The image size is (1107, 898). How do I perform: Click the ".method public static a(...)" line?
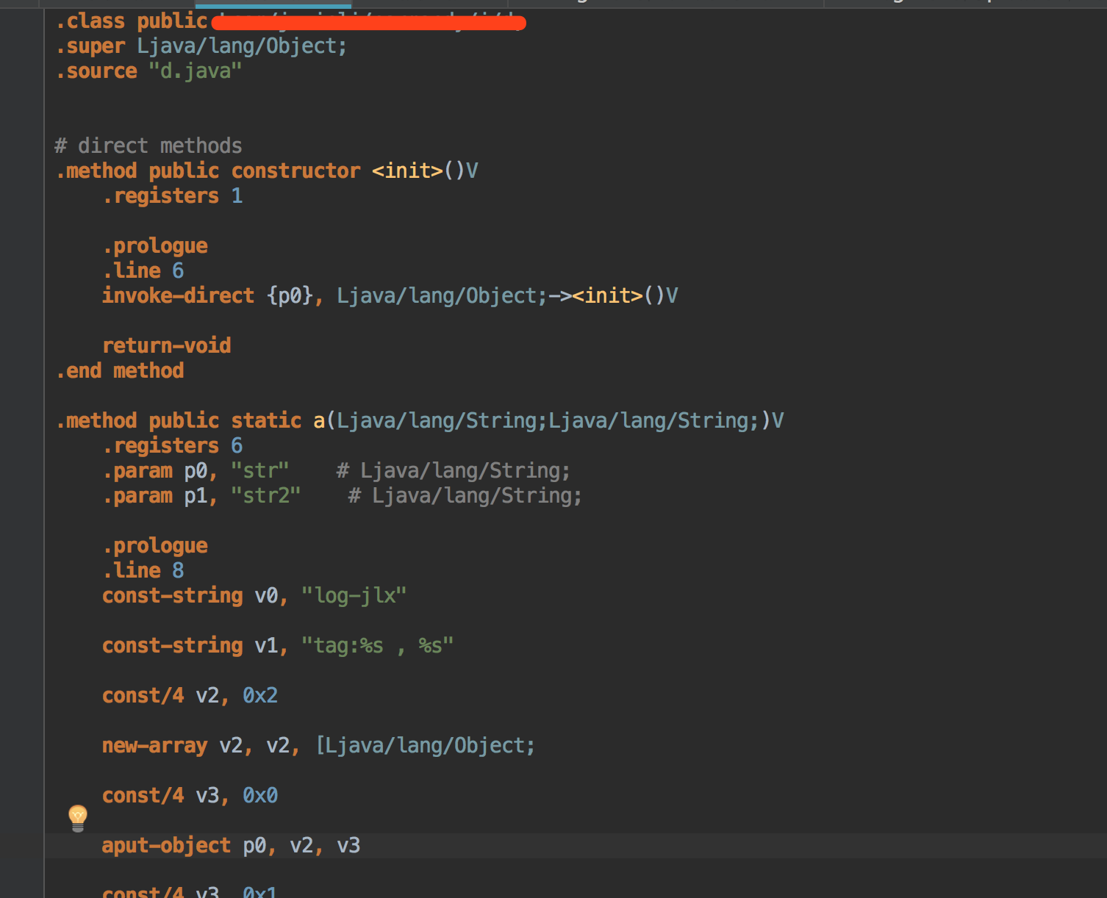420,421
